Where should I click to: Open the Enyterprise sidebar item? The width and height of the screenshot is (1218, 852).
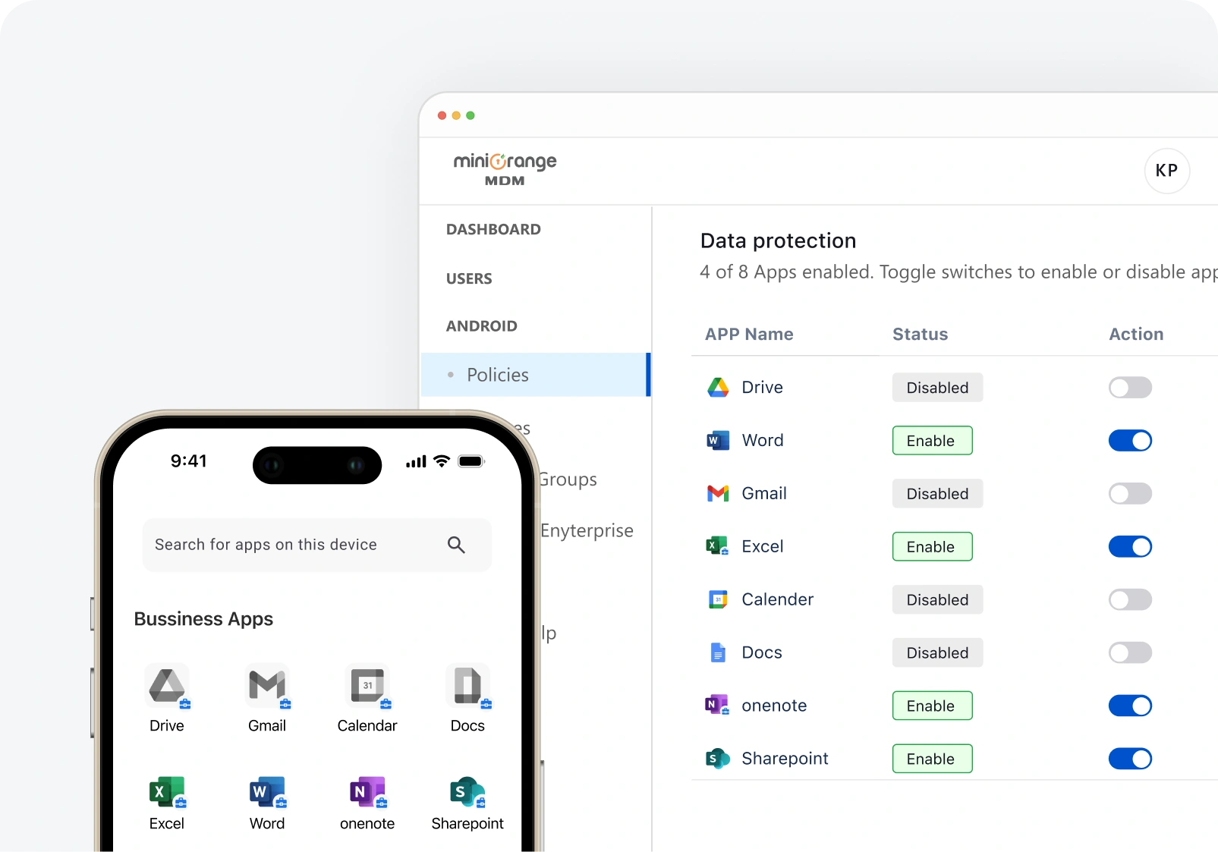click(x=587, y=530)
